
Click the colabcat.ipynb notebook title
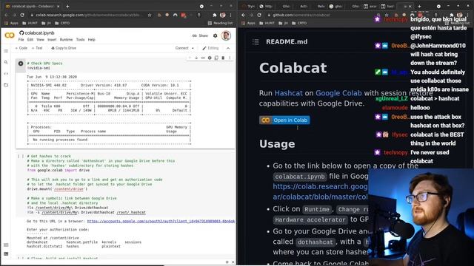[x=39, y=33]
